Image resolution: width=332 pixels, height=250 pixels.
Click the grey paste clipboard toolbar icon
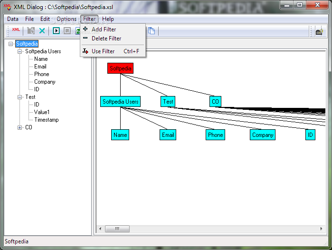[31, 31]
